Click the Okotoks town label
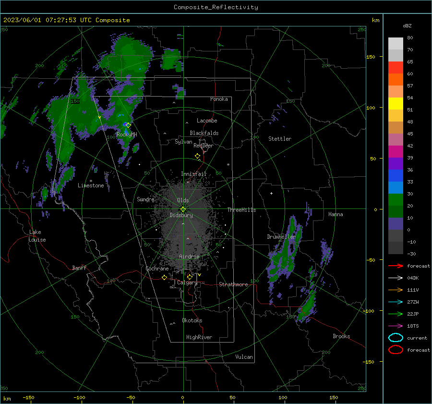432x404 pixels. click(192, 320)
